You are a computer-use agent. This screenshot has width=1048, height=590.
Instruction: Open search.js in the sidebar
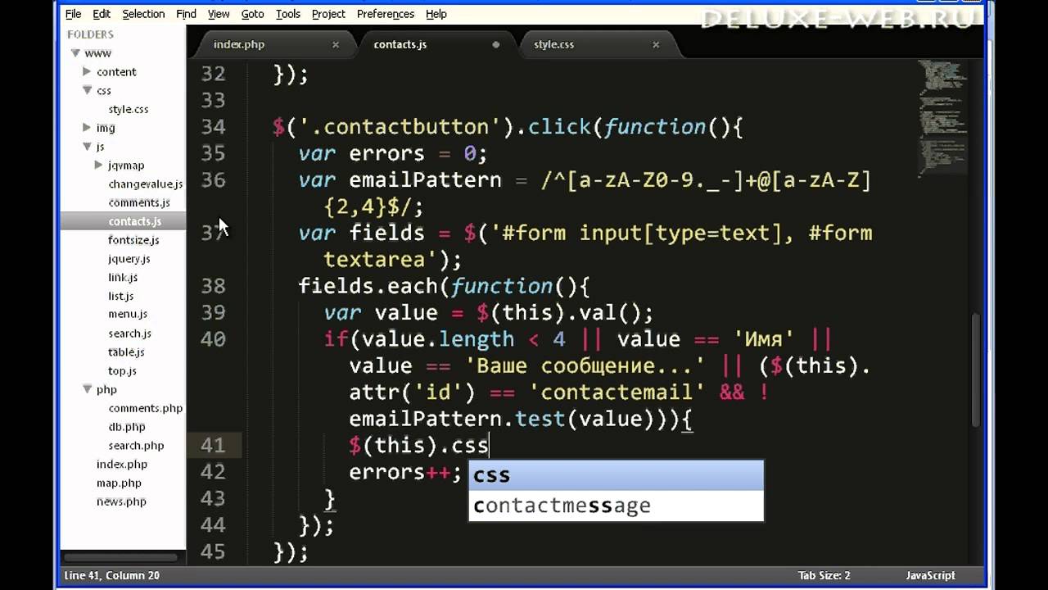tap(130, 334)
